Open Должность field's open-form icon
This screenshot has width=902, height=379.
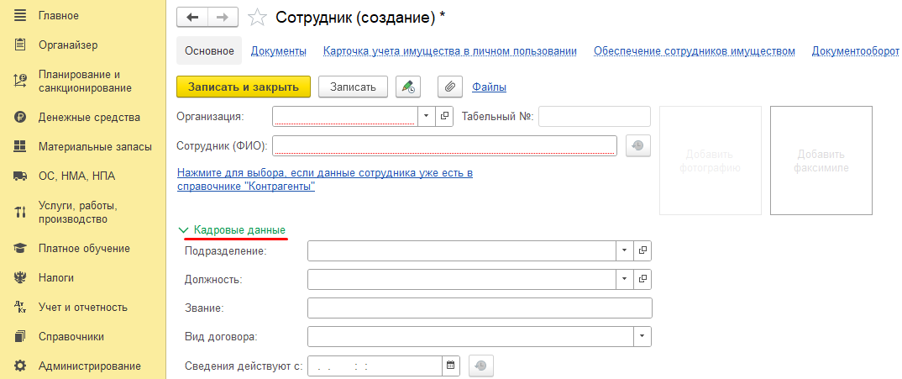coord(642,279)
